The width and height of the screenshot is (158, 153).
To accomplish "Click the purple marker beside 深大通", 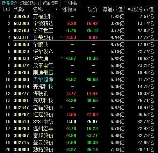I will [61, 58].
